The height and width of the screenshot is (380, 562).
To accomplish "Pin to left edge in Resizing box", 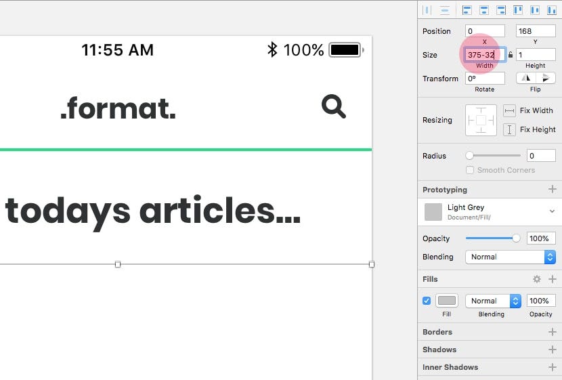I will click(x=471, y=120).
